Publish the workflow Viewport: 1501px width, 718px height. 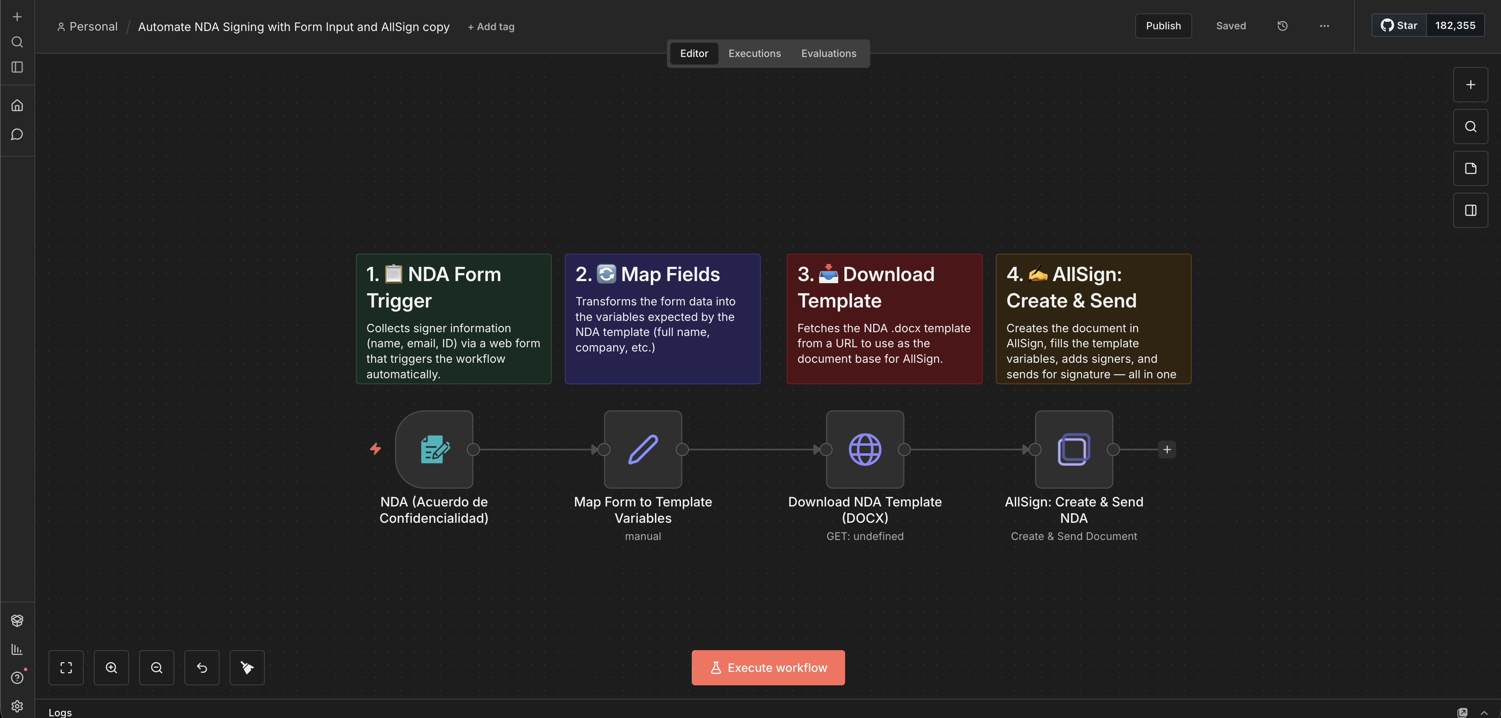pos(1163,26)
